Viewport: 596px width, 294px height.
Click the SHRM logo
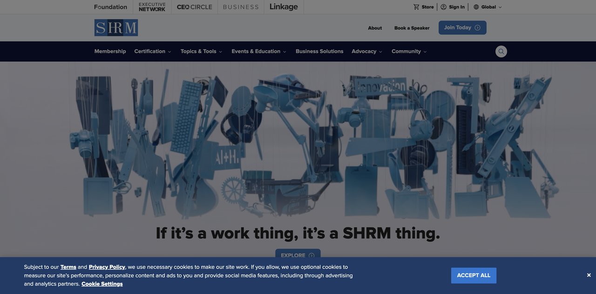[116, 27]
